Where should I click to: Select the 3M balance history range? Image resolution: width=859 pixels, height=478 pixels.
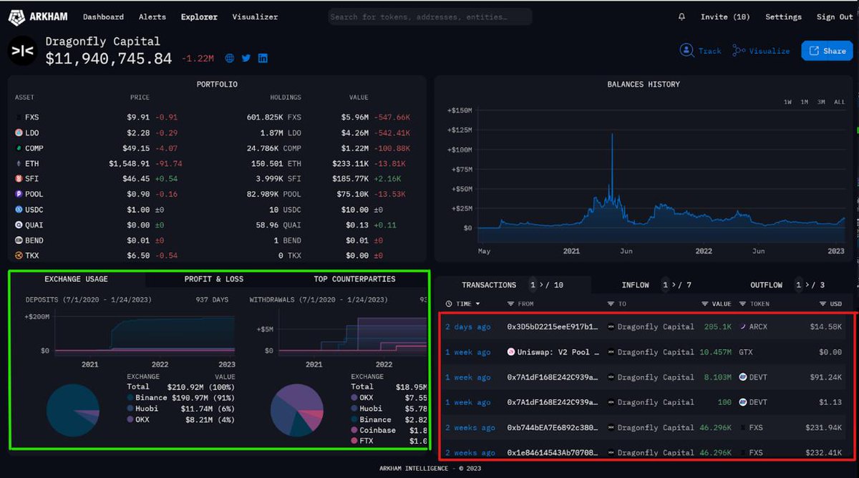pos(821,102)
